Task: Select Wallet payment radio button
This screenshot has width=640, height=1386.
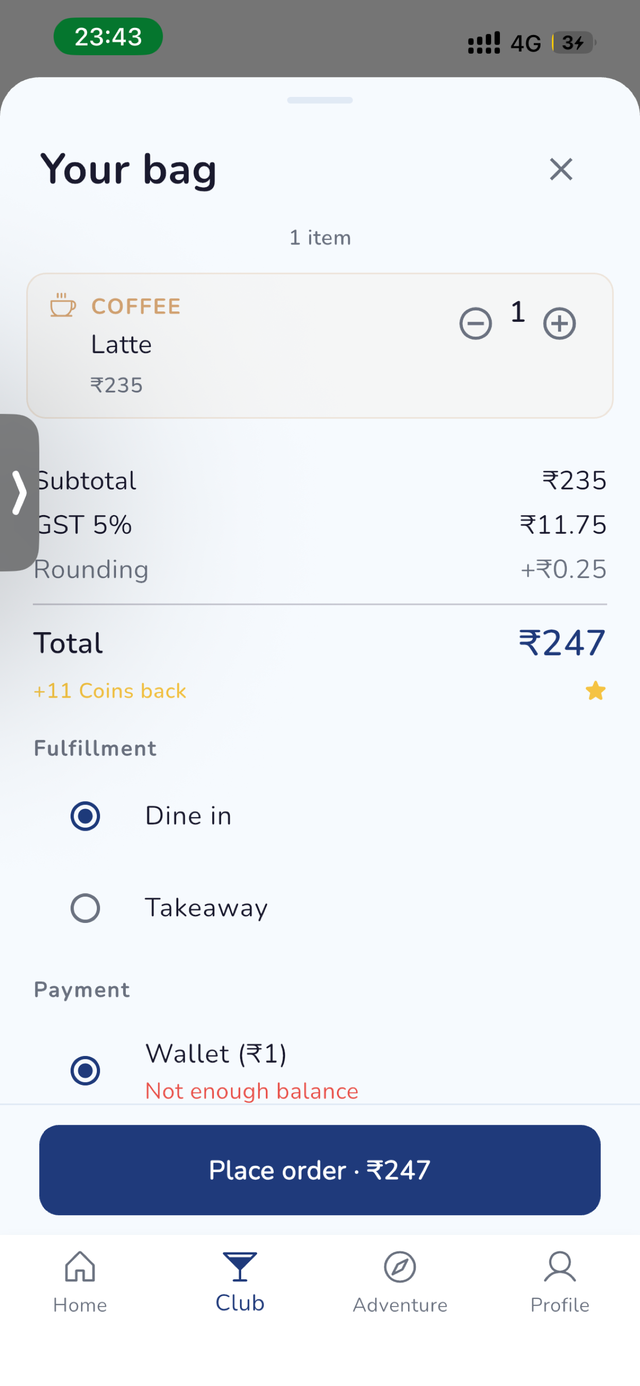Action: (x=86, y=1071)
